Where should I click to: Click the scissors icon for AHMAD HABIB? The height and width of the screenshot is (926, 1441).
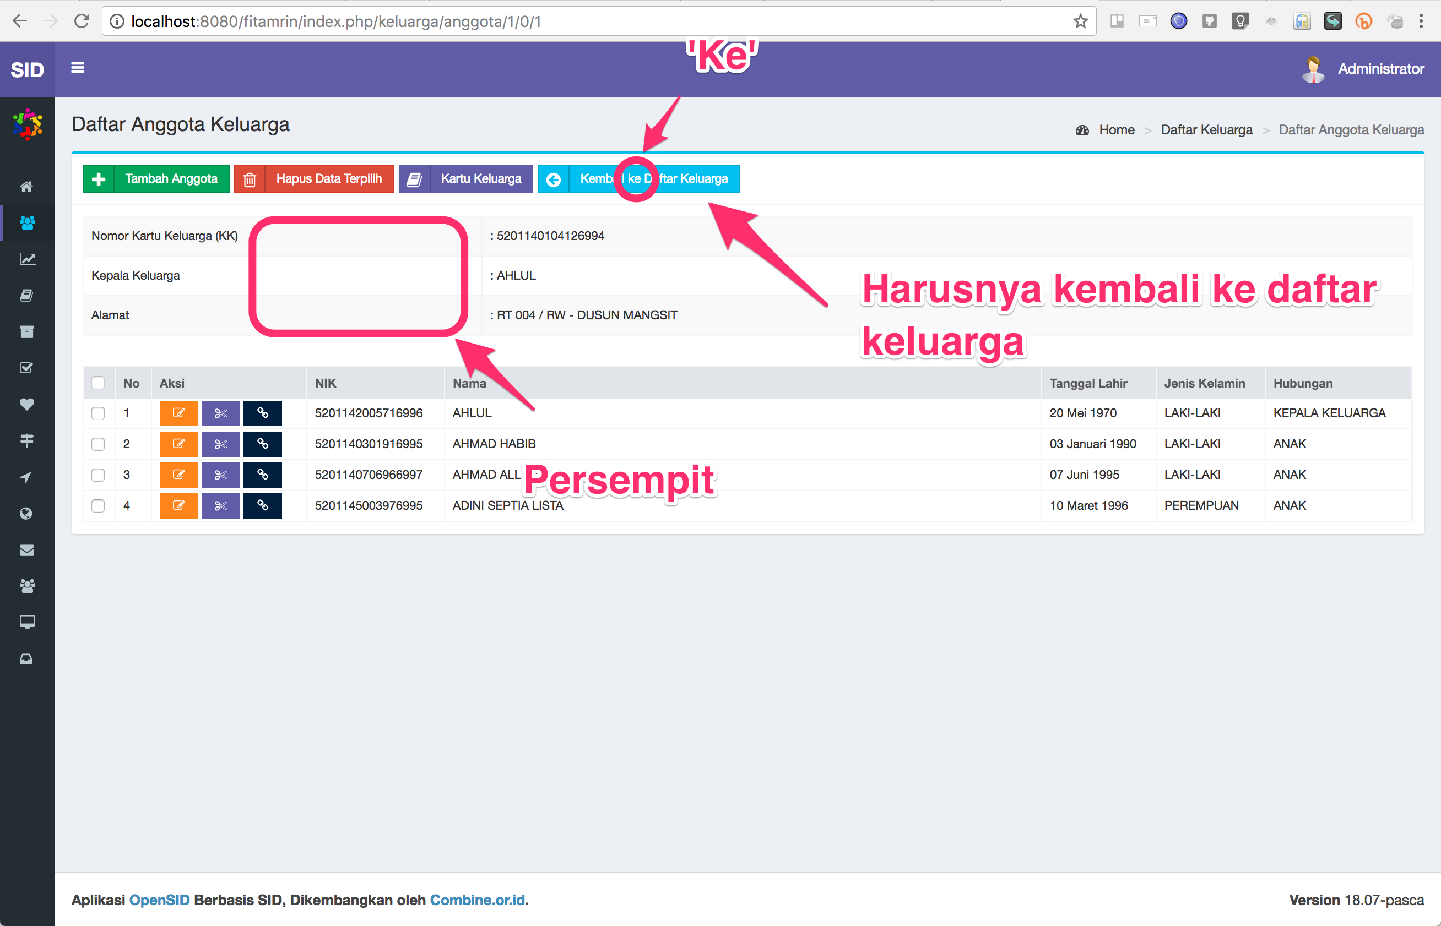click(220, 444)
